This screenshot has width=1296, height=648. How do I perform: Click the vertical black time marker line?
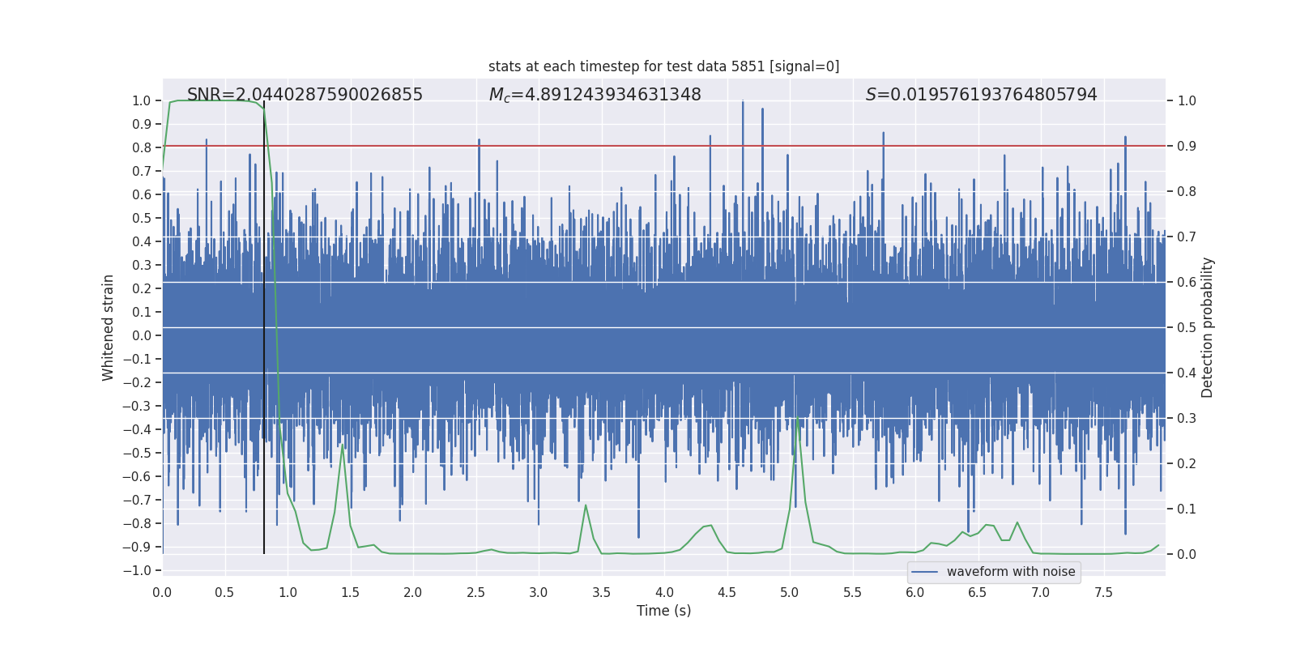pyautogui.click(x=264, y=327)
